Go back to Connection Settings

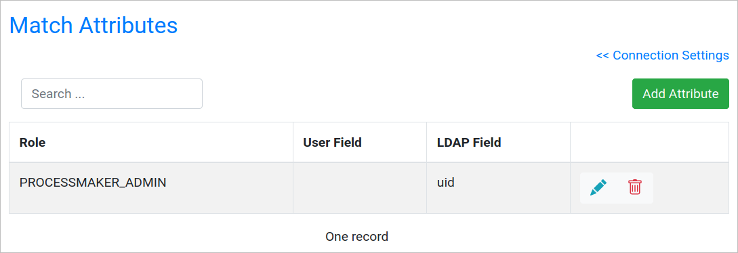pos(662,55)
